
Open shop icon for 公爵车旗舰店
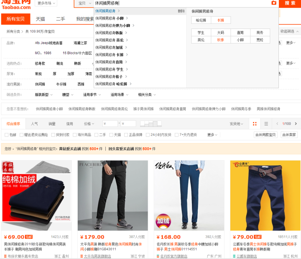pos(234,256)
